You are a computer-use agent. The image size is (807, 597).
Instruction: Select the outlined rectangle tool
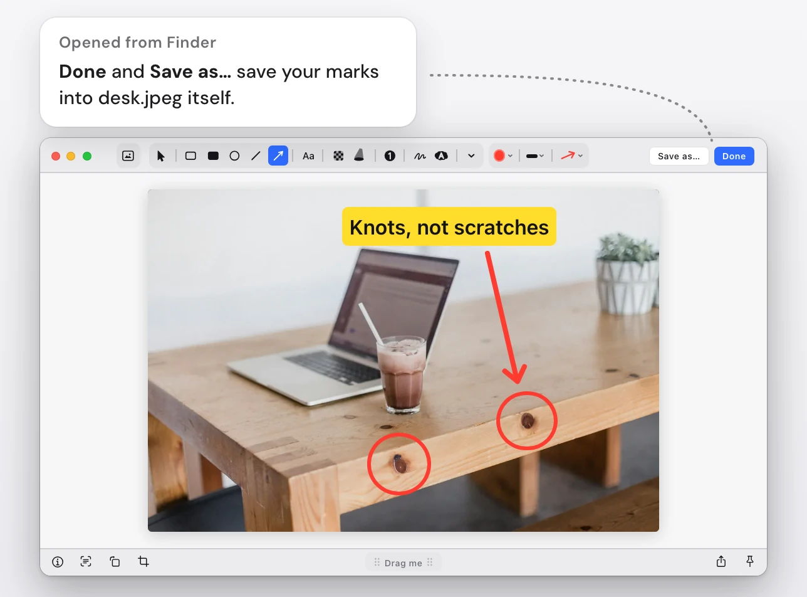click(x=191, y=156)
